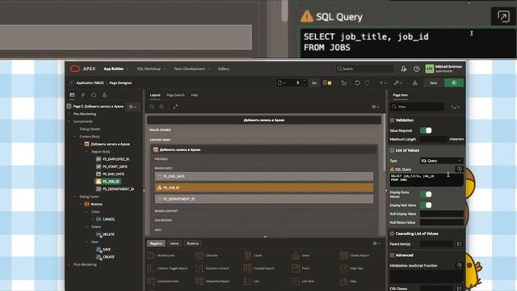Screen dimensions: 517x291
Task: Open the help question mark icon
Action: coord(417,69)
